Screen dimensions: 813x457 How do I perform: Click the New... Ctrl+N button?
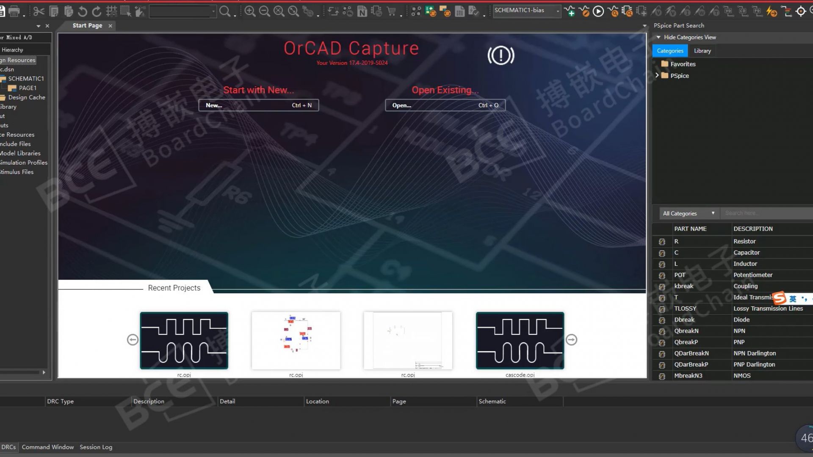[x=259, y=105]
